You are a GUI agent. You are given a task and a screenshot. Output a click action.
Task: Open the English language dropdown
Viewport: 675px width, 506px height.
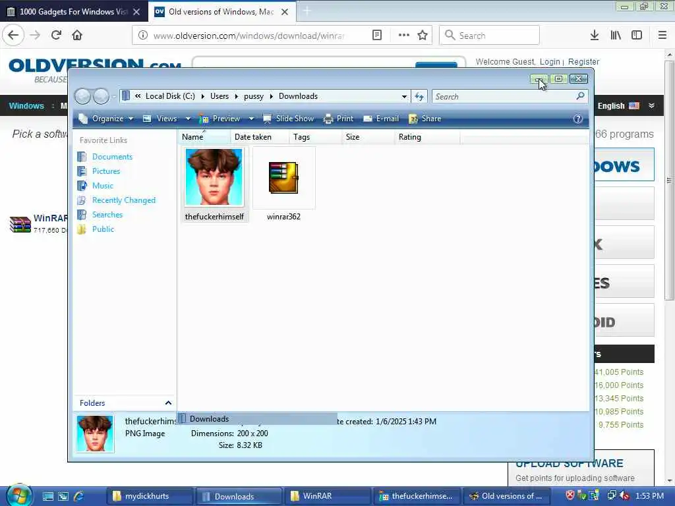[x=626, y=106]
